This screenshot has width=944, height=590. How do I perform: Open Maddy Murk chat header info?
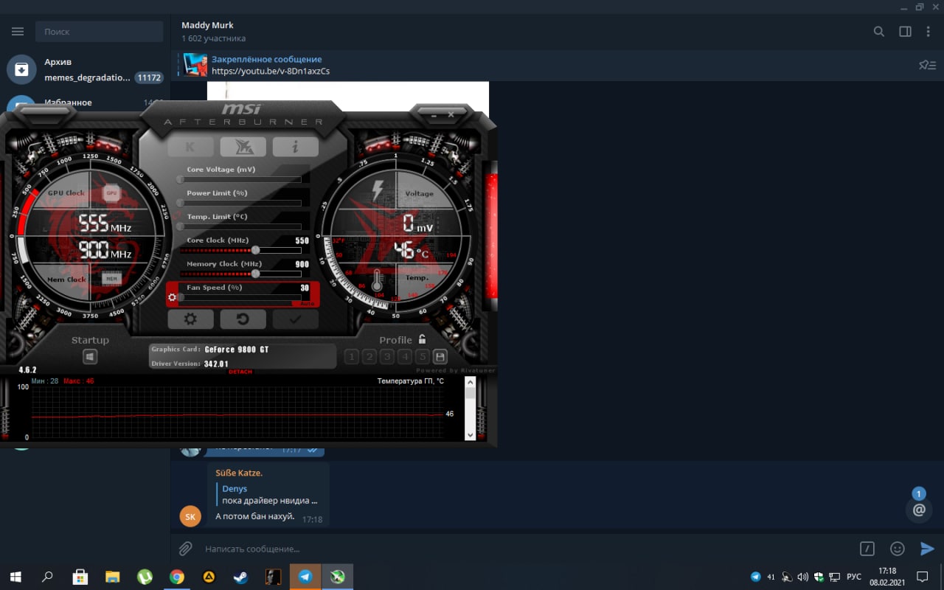point(214,31)
